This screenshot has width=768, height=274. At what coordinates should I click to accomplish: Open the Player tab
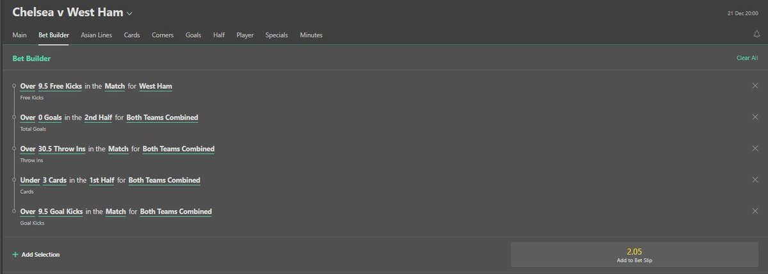coord(245,35)
